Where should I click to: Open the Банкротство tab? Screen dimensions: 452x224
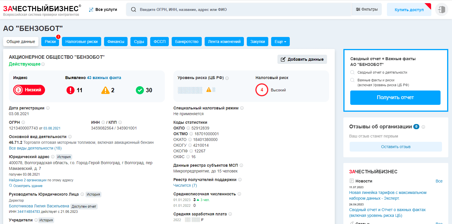coord(187,42)
